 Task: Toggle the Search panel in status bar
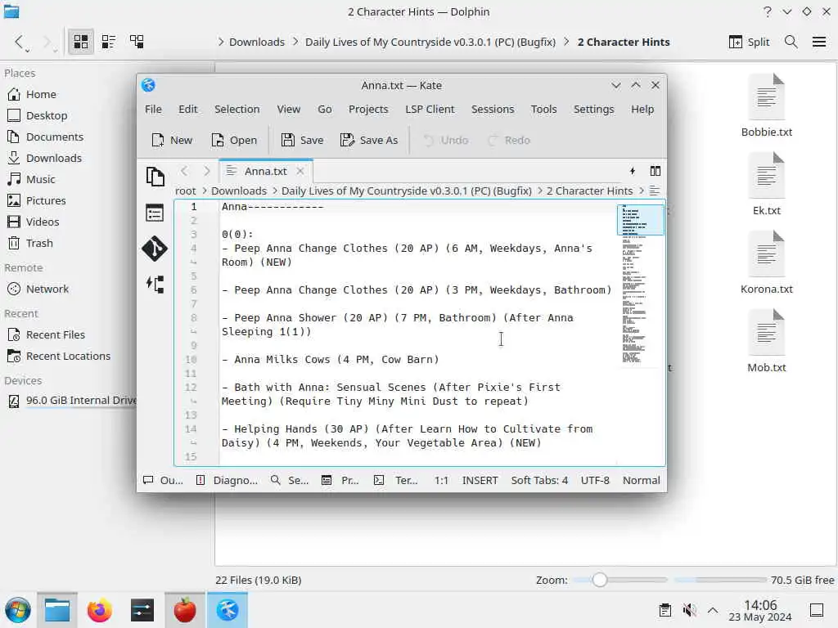[x=289, y=480]
